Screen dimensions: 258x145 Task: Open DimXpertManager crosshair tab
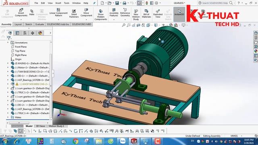32,33
